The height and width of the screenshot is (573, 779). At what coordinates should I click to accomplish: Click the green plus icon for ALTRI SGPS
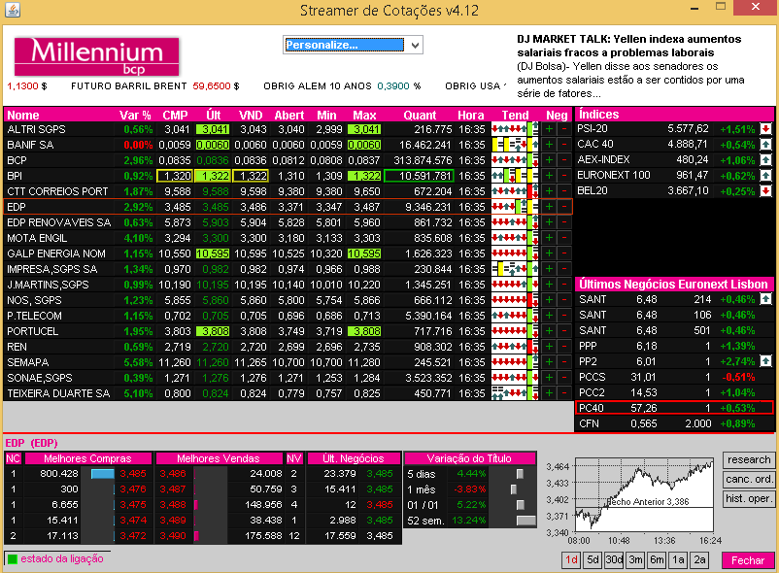549,129
